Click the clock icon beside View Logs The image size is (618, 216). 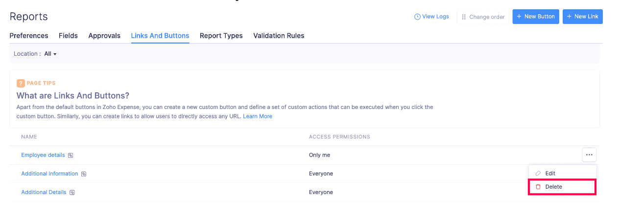[417, 17]
